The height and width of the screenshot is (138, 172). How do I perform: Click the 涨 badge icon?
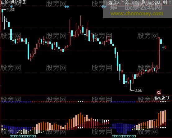159,92
